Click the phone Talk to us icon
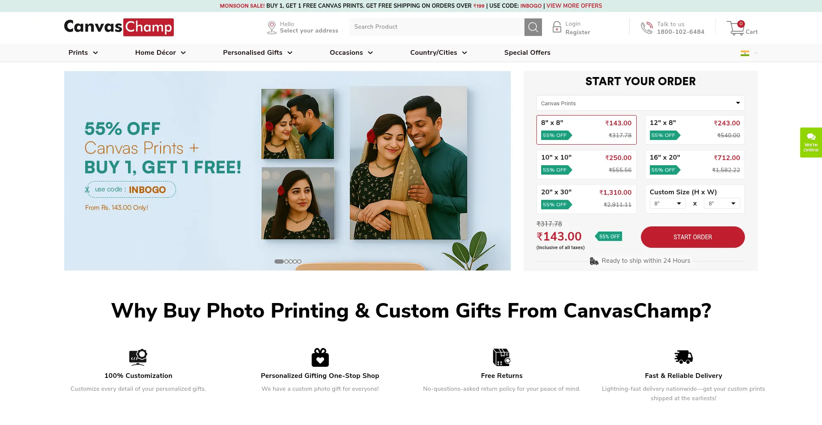This screenshot has width=822, height=425. 646,28
